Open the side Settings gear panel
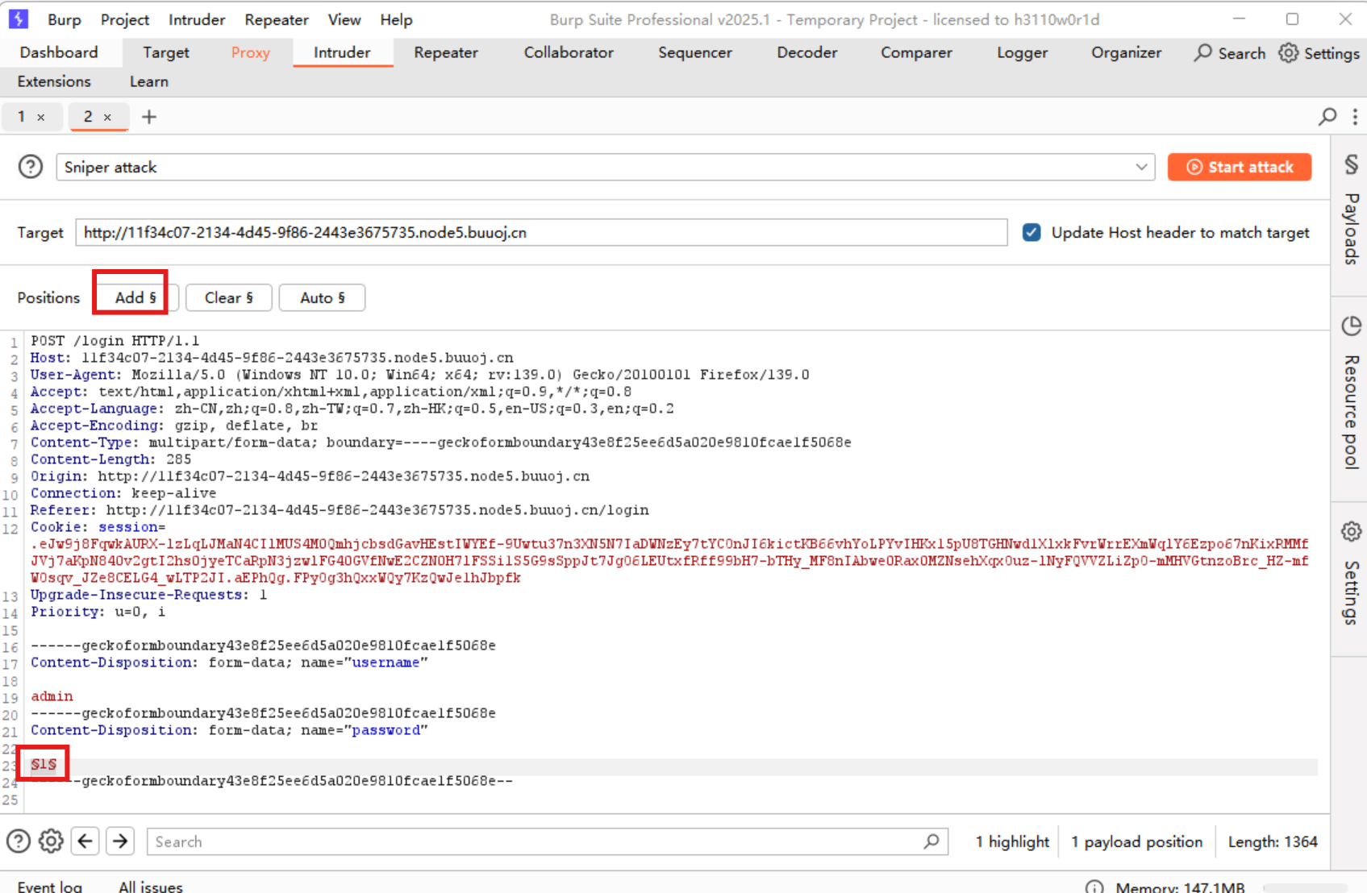This screenshot has height=893, width=1367. click(x=1351, y=531)
